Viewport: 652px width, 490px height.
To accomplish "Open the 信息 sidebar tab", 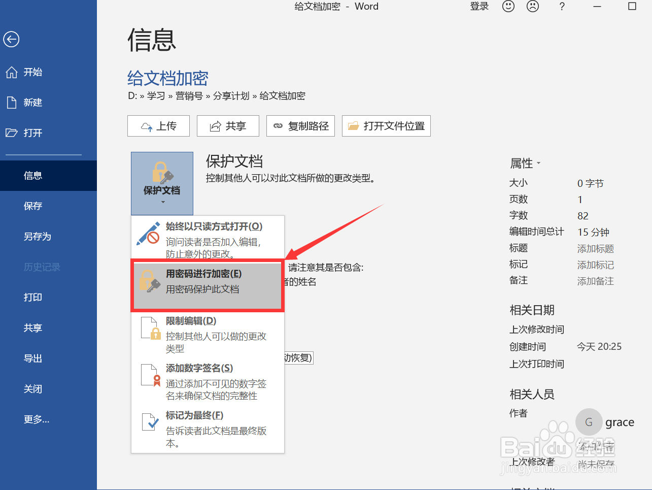I will [x=48, y=176].
